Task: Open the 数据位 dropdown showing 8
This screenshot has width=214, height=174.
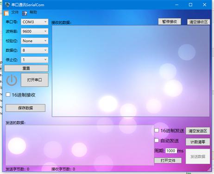Action: click(x=35, y=50)
